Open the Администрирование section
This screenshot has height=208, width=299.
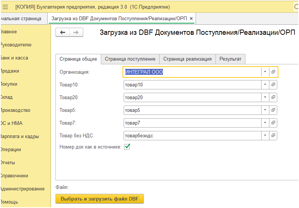click(x=22, y=189)
